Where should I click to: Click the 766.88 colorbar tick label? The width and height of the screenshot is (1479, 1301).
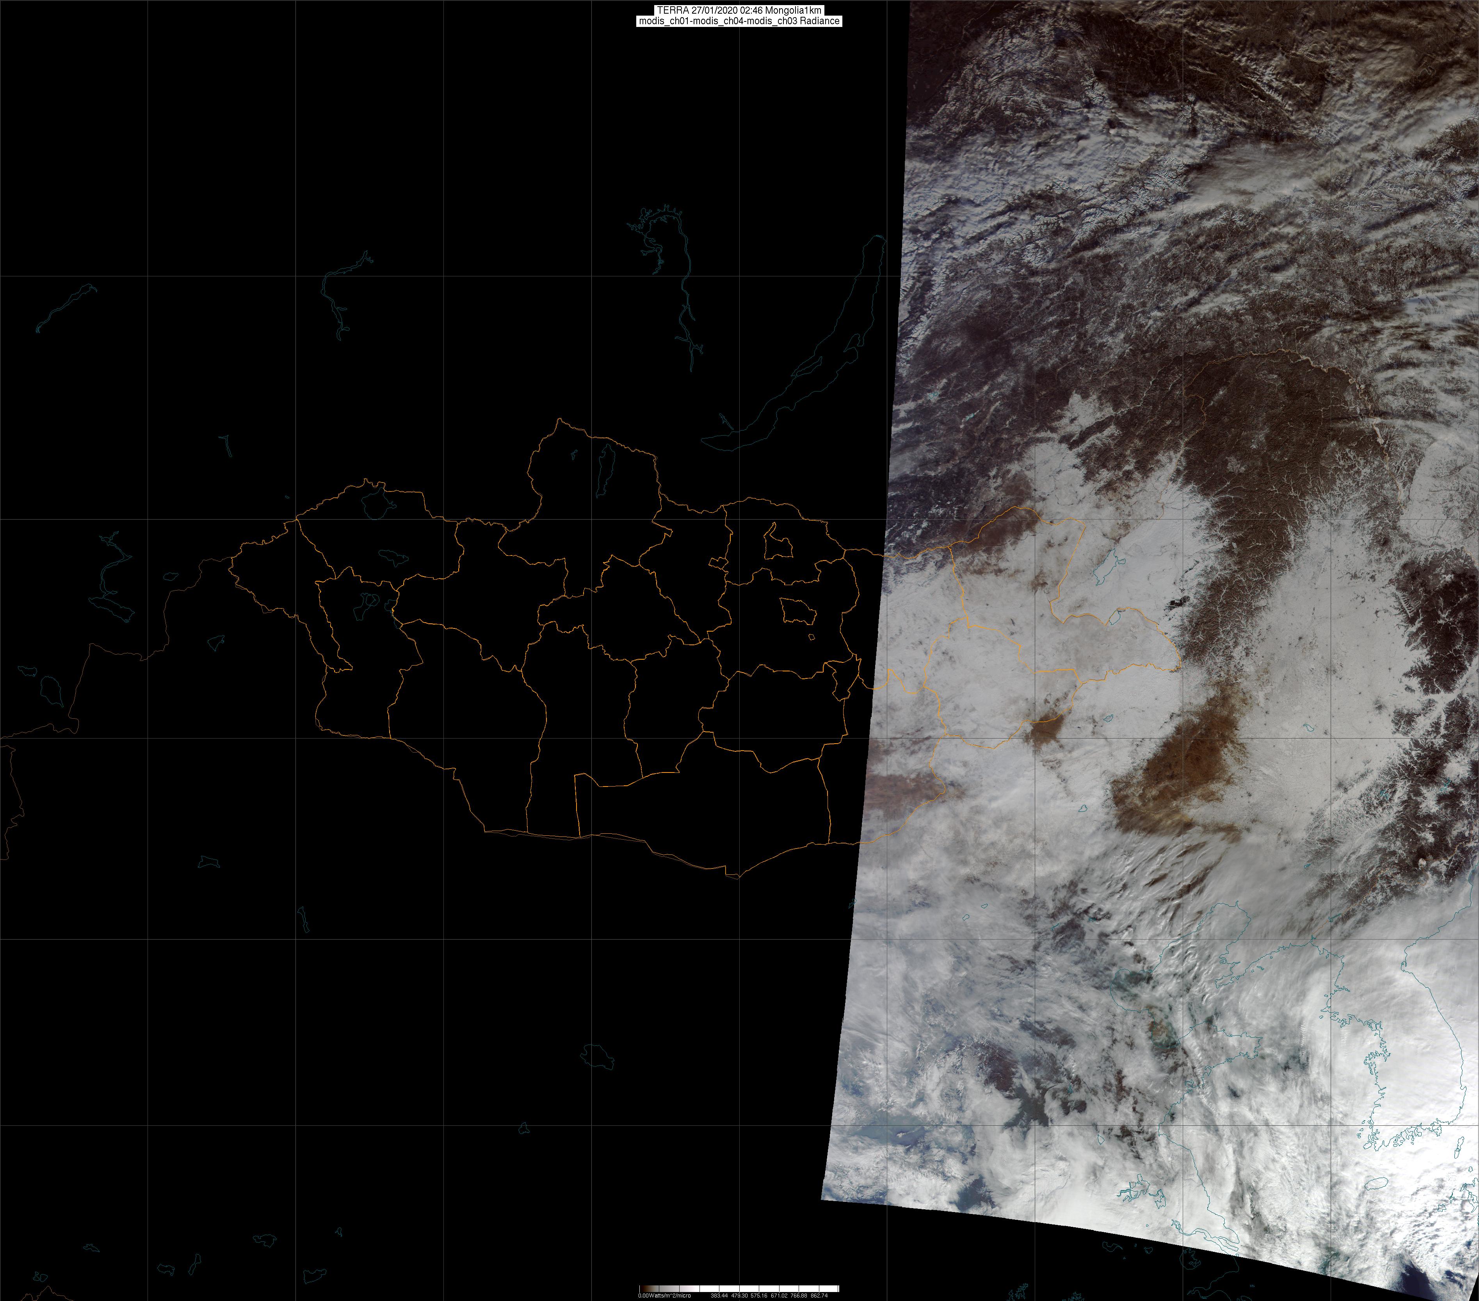coord(799,1296)
